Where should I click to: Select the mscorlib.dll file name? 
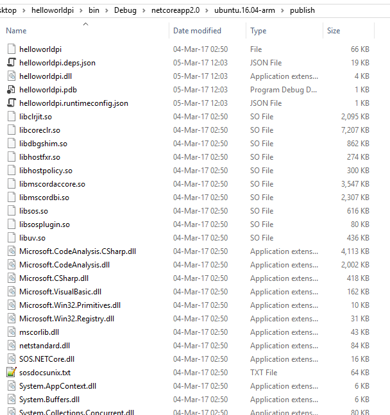click(x=39, y=332)
